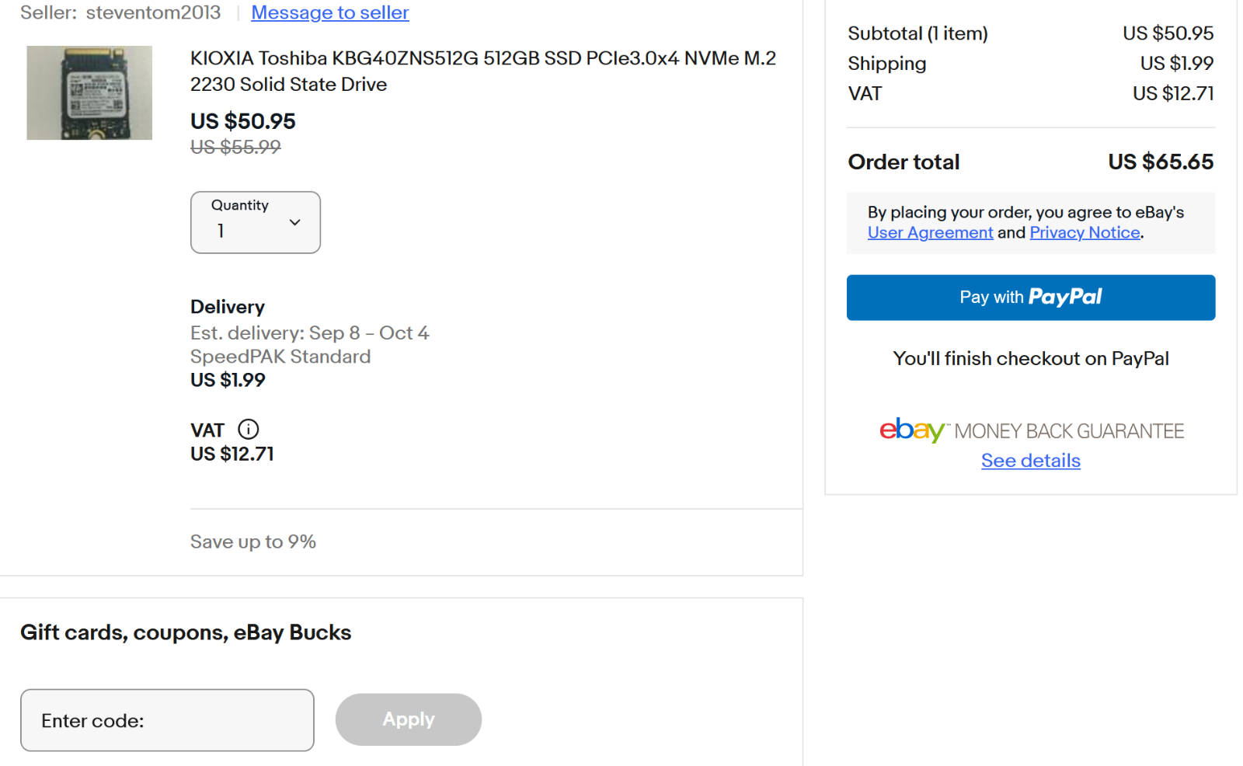Click the KIOXIA Toshiba SSD item title
Screen dimensions: 1243x766
pos(483,71)
